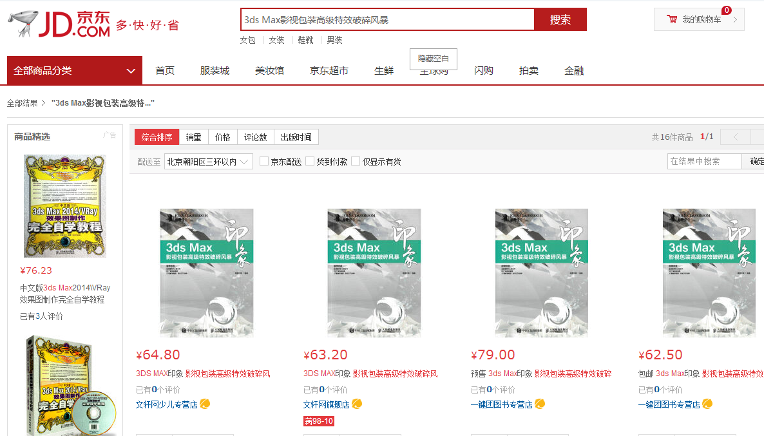Click the ¥76.23 price in 商品精选
Image resolution: width=764 pixels, height=436 pixels.
pos(36,270)
